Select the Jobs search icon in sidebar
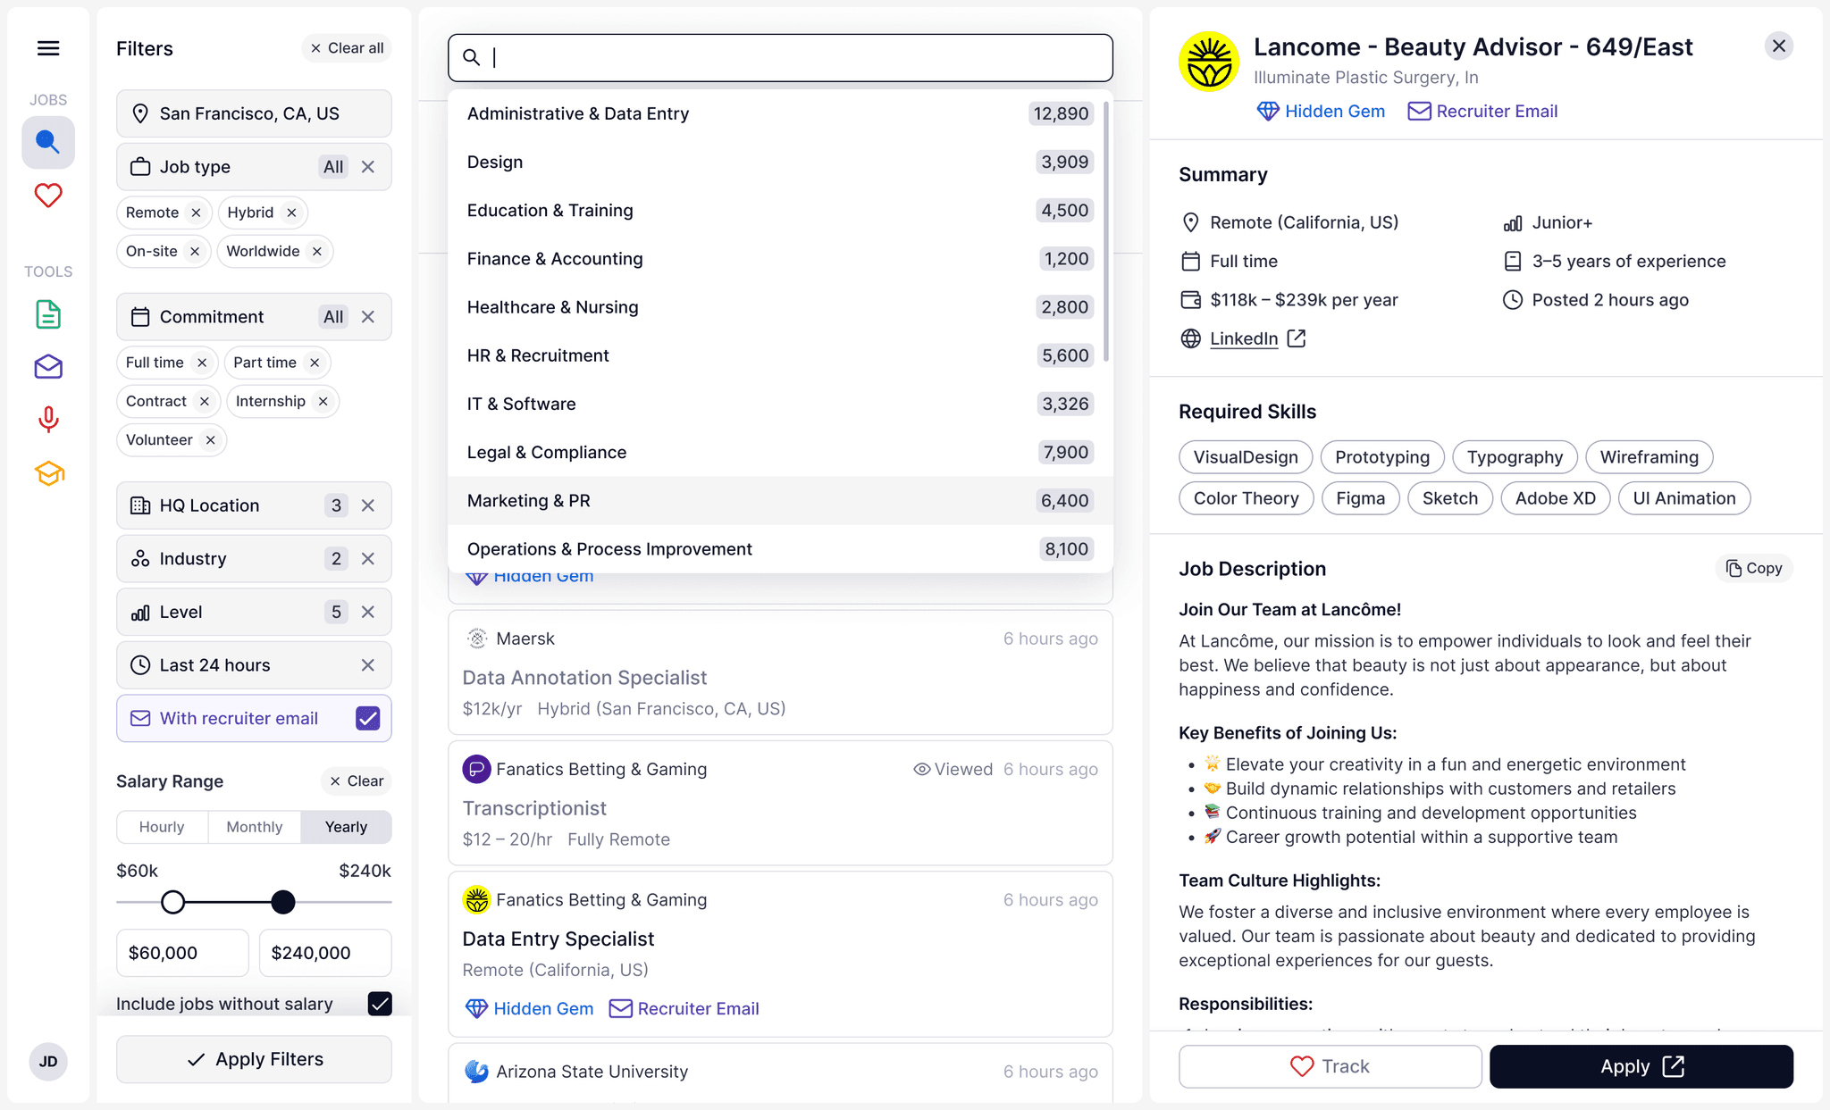Viewport: 1830px width, 1110px height. 48,142
